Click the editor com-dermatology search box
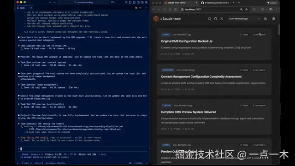This screenshot has width=295, height=166. [84, 2]
